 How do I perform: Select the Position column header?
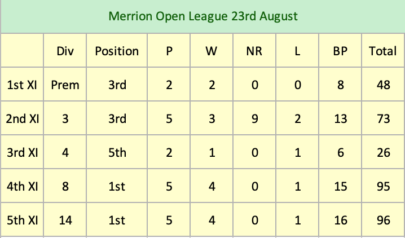click(117, 51)
